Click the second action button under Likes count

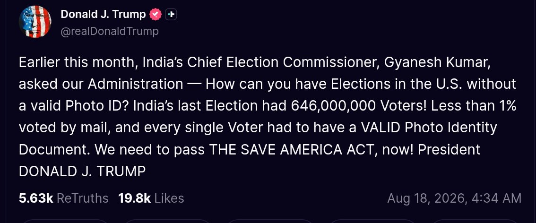[x=167, y=221]
